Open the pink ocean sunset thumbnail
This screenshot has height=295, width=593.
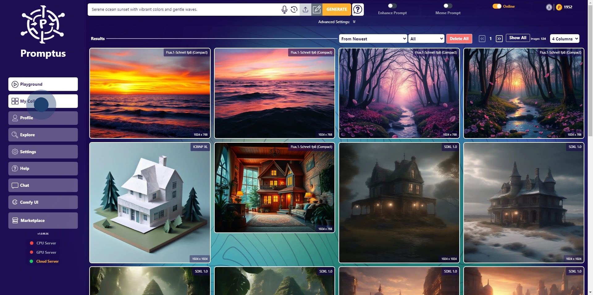[x=275, y=93]
